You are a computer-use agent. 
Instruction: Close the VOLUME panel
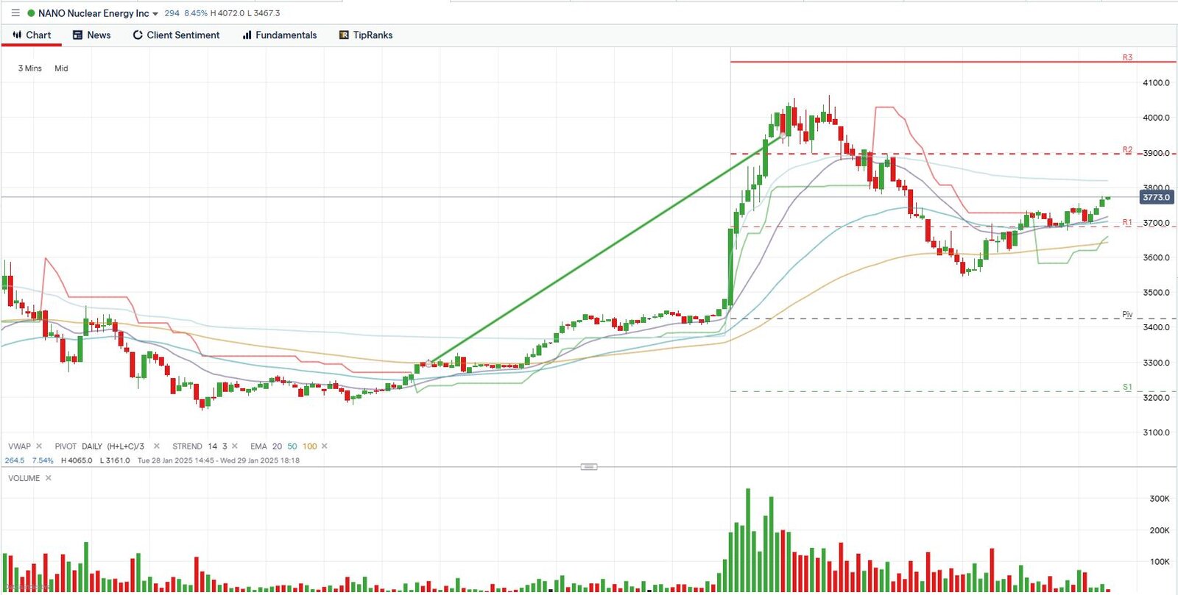point(49,478)
